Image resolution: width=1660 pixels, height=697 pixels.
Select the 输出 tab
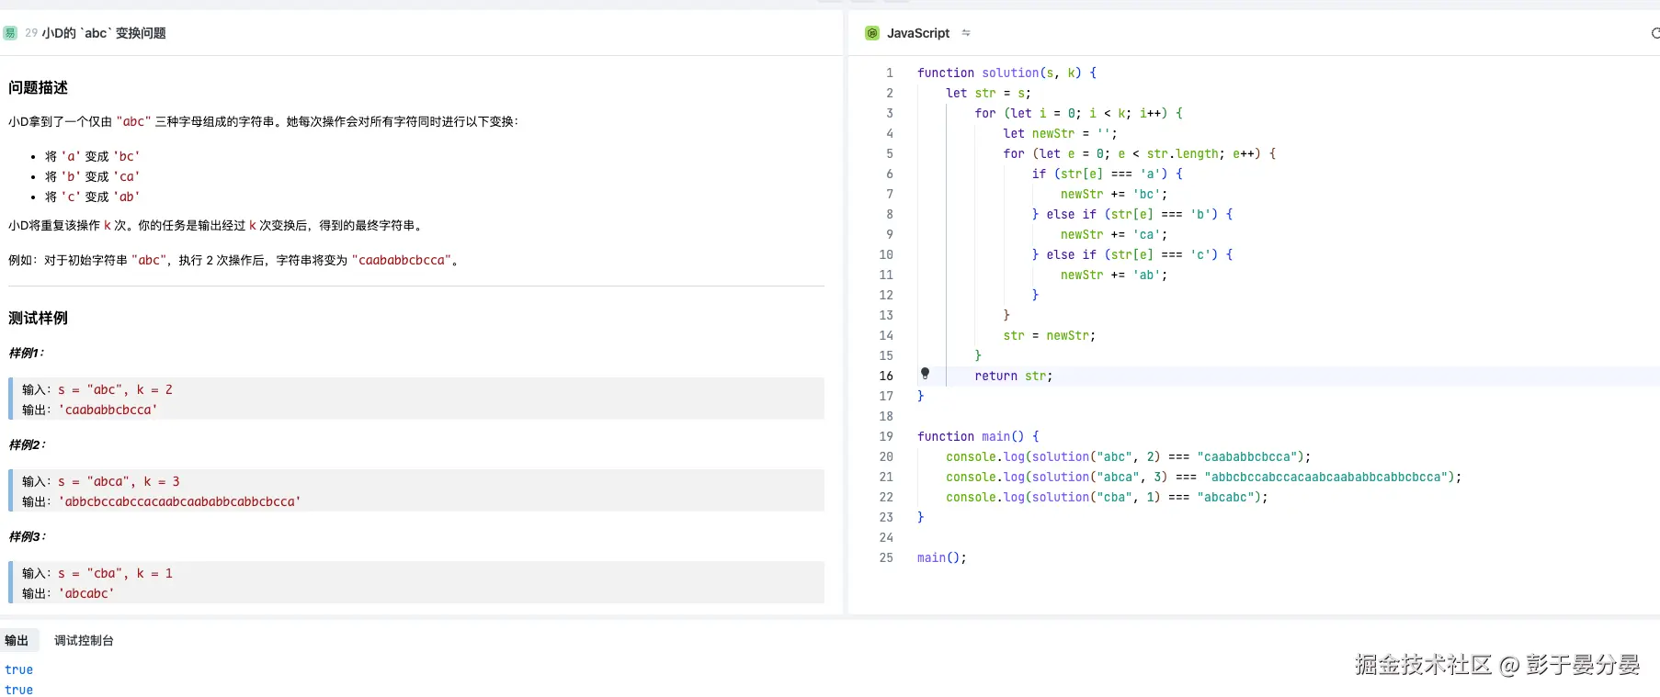[x=17, y=641]
